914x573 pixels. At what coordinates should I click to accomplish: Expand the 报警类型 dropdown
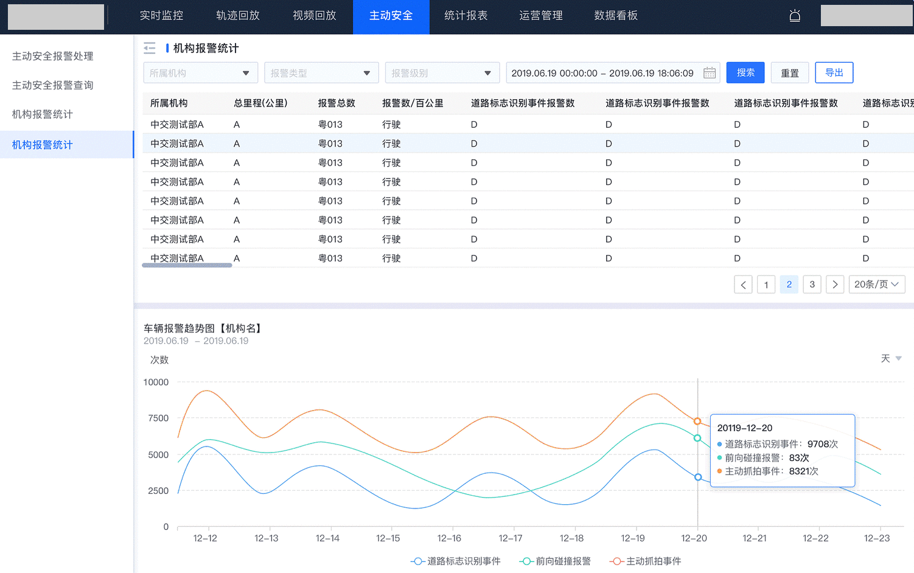point(321,73)
